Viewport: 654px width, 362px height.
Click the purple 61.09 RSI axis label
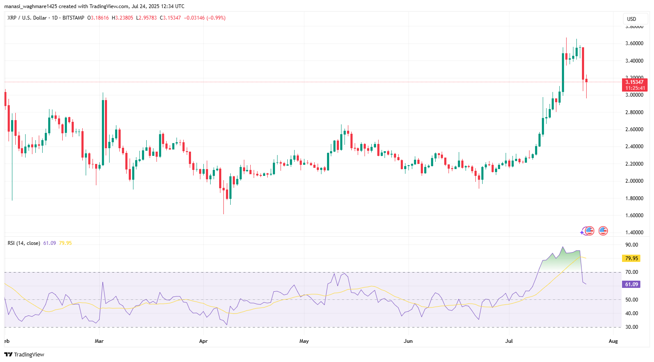pos(631,284)
